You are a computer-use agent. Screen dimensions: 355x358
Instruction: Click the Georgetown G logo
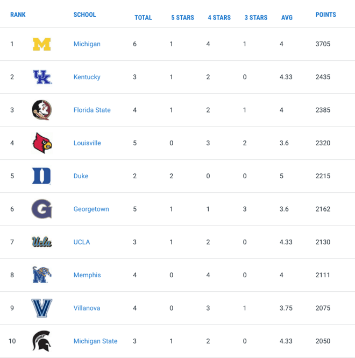coord(42,209)
